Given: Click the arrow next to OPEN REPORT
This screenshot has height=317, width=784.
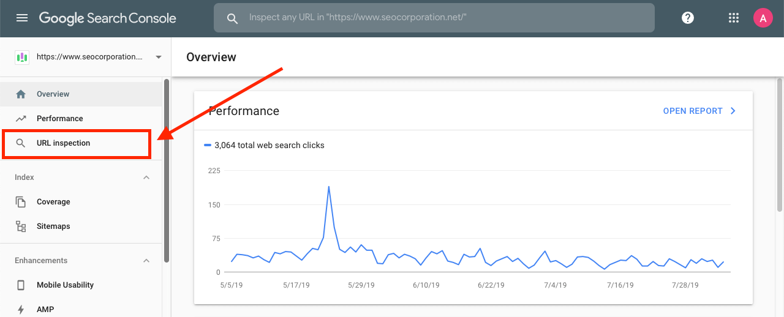Looking at the screenshot, I should [733, 111].
